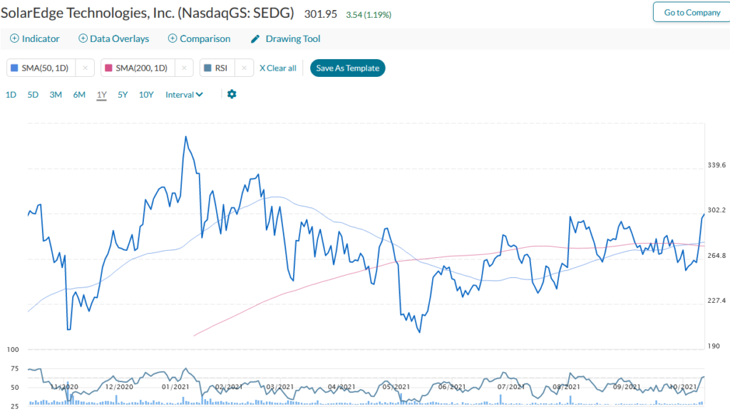Screen dimensions: 730x414
Task: Switch to the 1D time range
Action: click(x=11, y=95)
